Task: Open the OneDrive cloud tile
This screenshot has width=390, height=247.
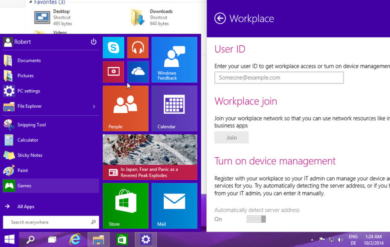Action: [x=138, y=72]
